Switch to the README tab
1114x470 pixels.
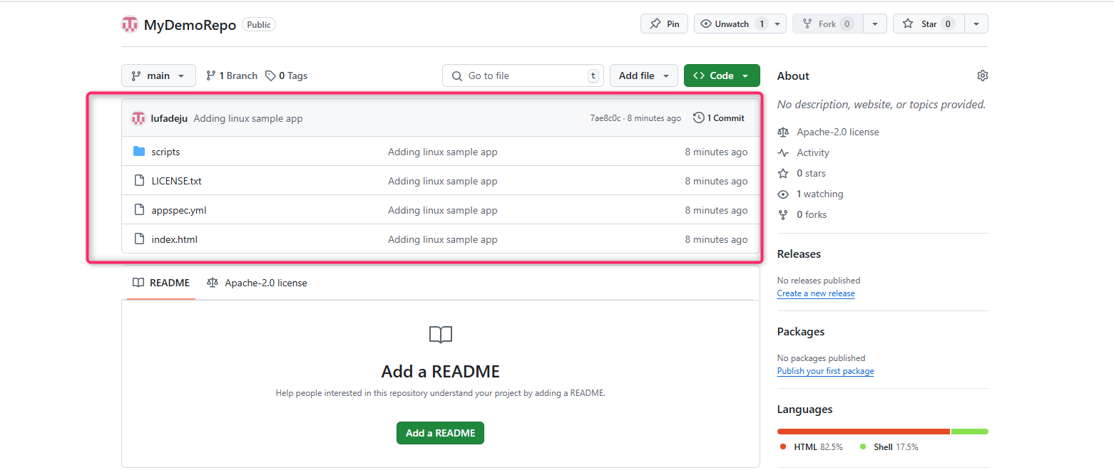pos(161,283)
